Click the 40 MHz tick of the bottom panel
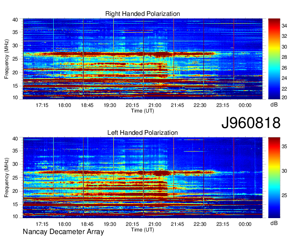292x237 pixels. tap(15, 139)
